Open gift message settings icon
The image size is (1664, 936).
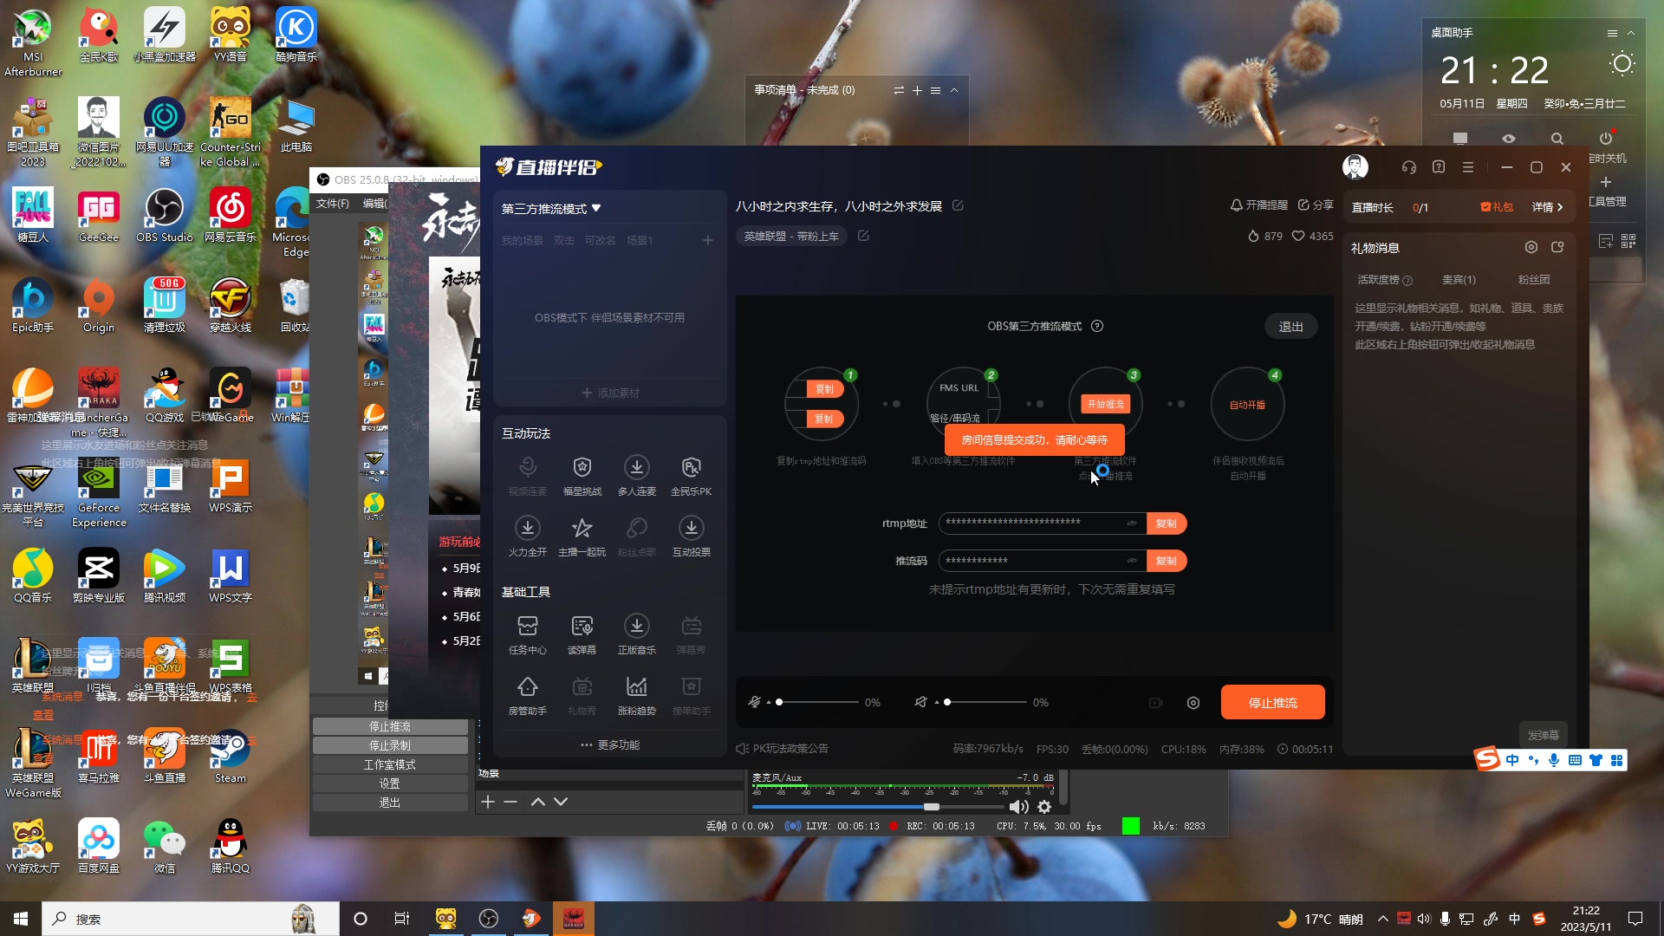tap(1531, 247)
